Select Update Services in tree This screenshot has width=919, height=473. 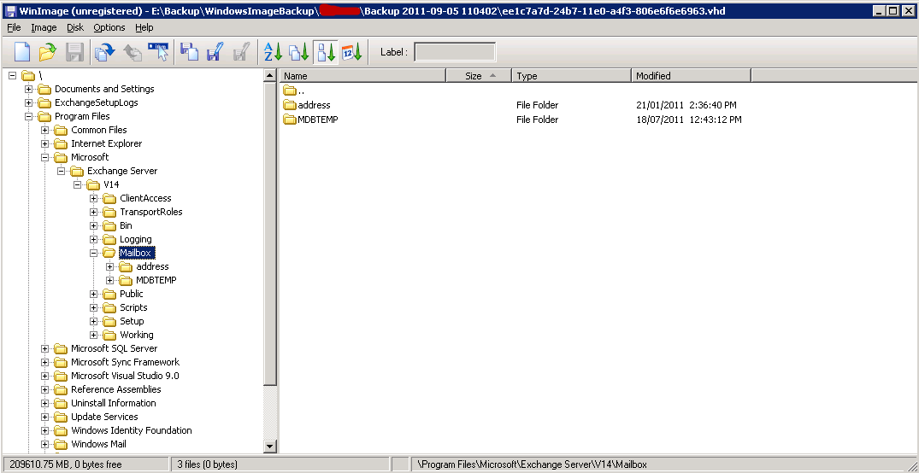point(104,417)
